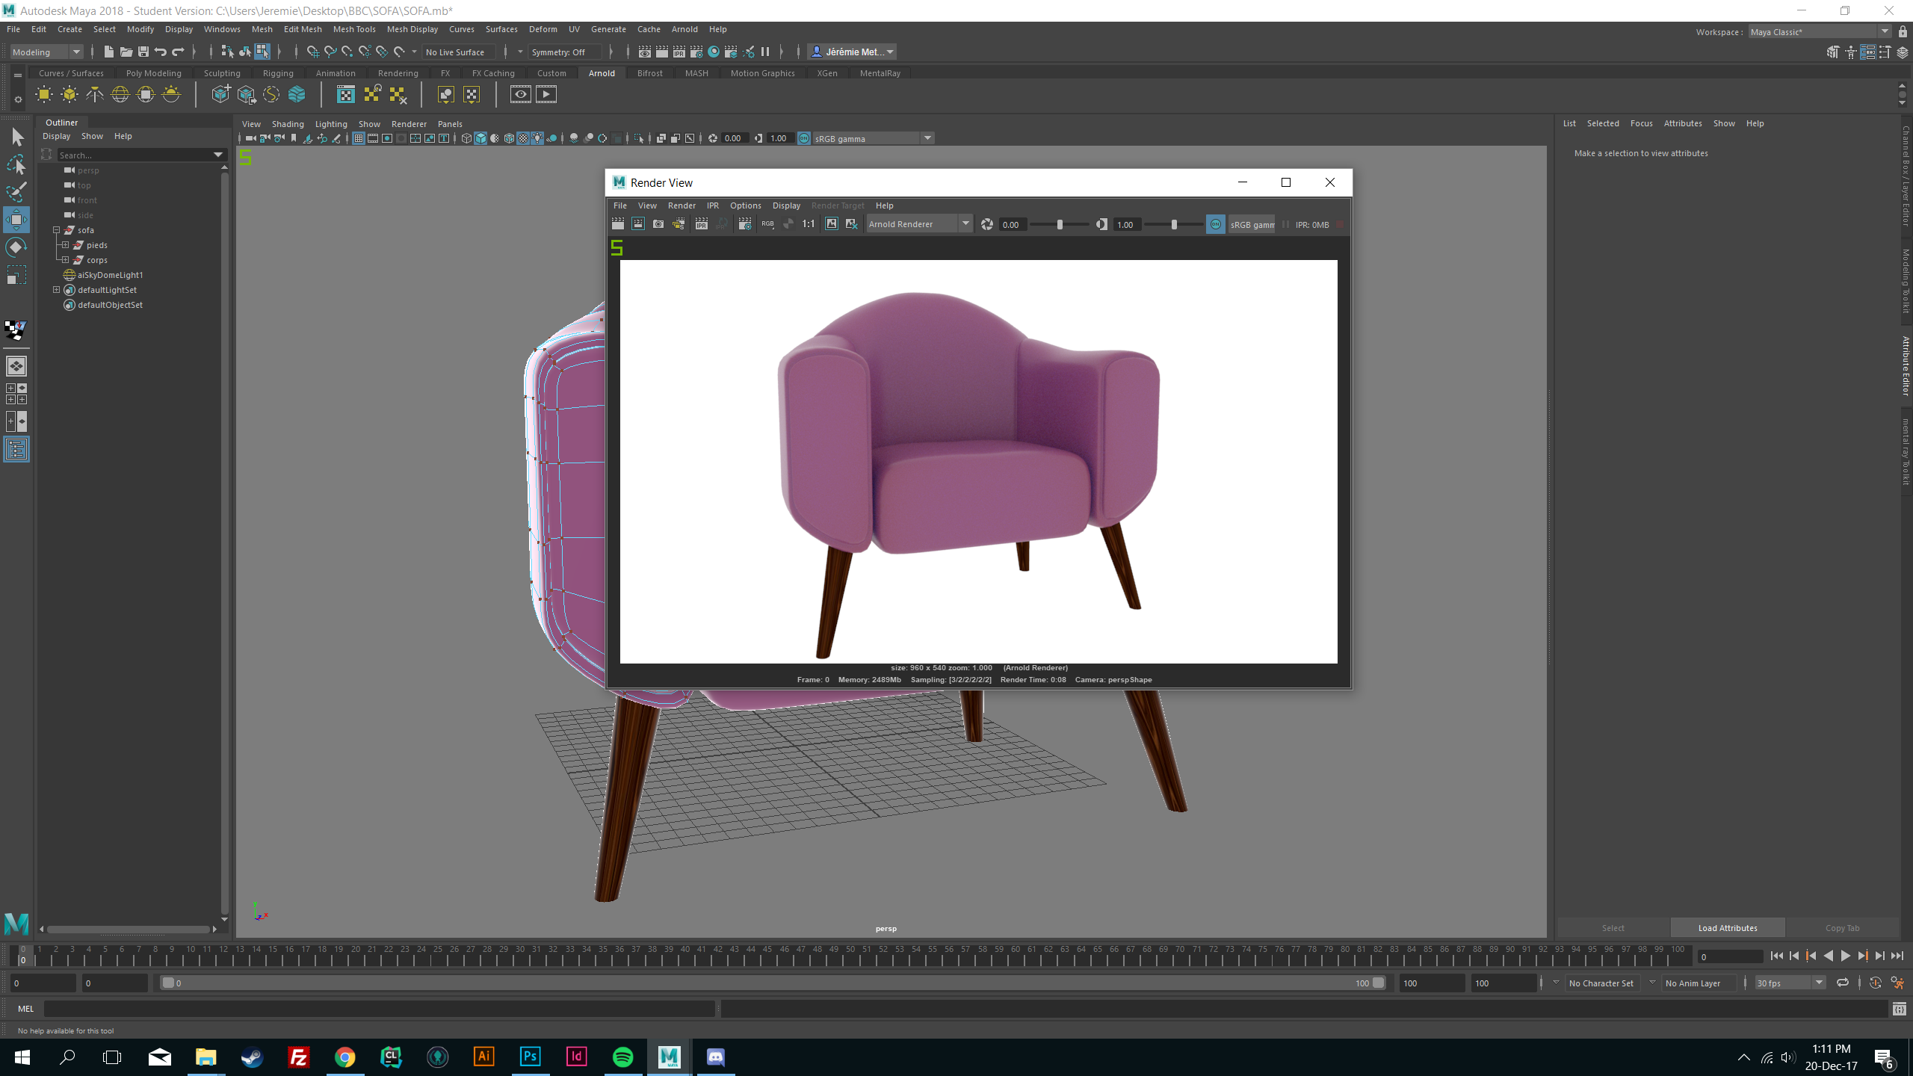Image resolution: width=1913 pixels, height=1076 pixels.
Task: Create an Arnold SkyDome light from shelf
Action: click(120, 95)
